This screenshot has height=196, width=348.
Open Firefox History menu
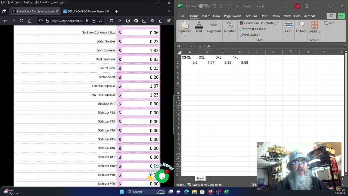[28, 2]
